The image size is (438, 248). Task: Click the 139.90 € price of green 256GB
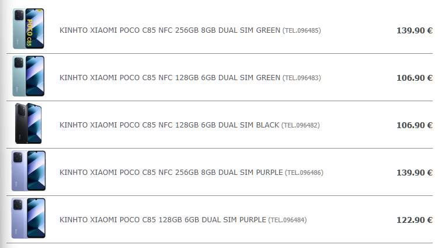[414, 30]
